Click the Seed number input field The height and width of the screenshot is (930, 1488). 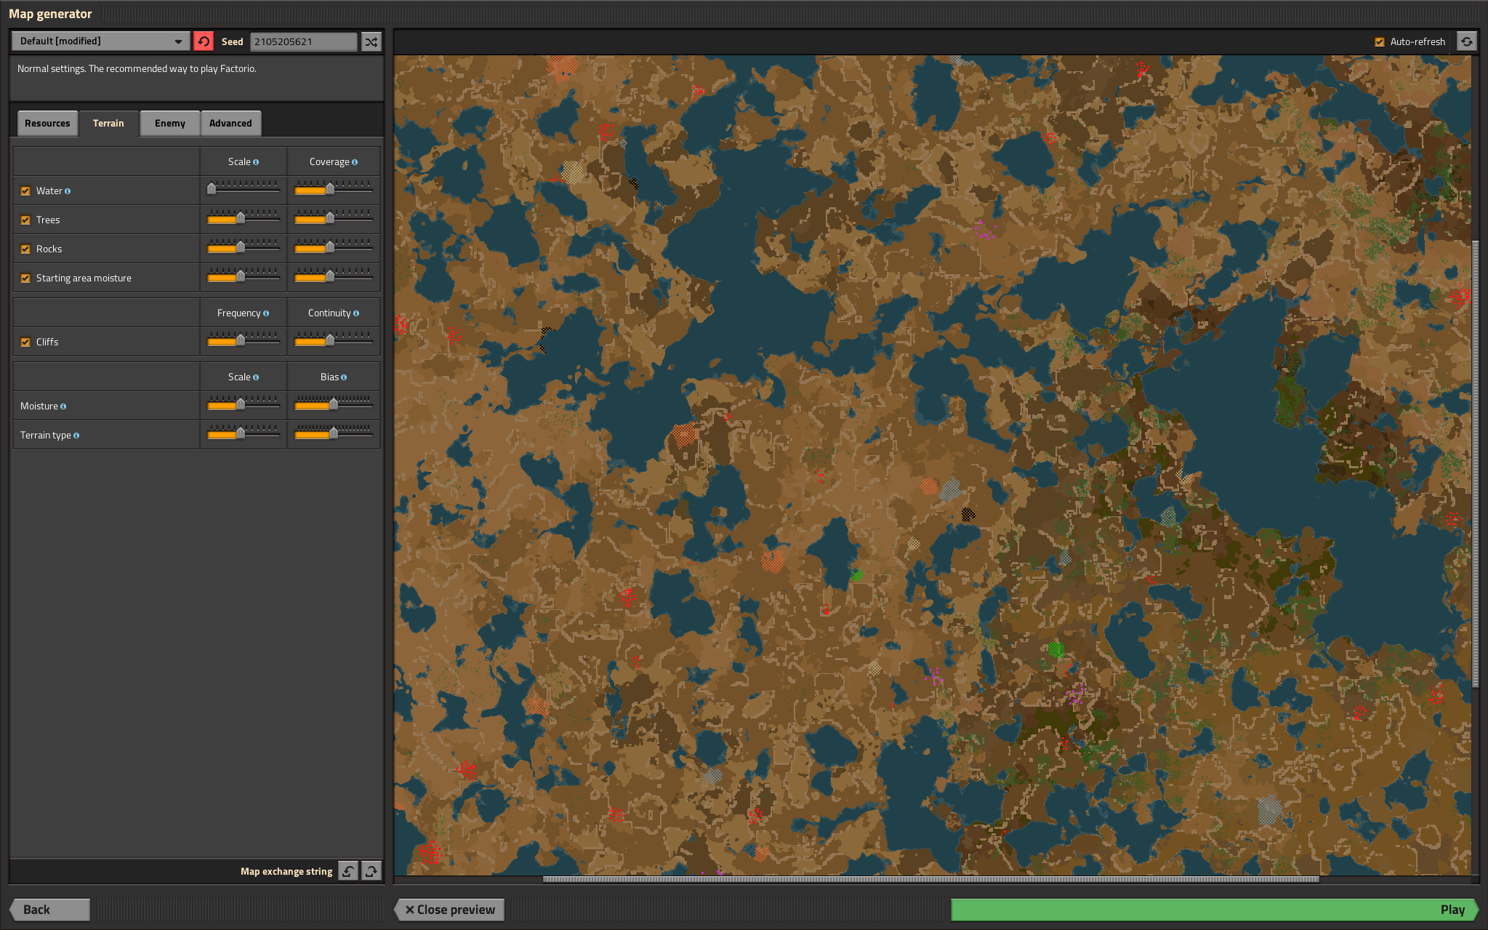point(304,41)
